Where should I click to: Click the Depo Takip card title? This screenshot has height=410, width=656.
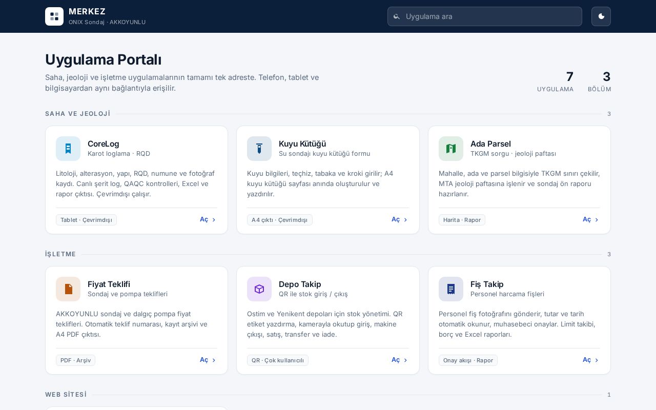tap(300, 284)
